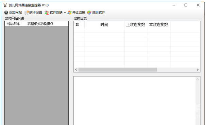Screen dimensions: 206x125
Task: Click the 停止监控 flag icon
Action: 69,13
